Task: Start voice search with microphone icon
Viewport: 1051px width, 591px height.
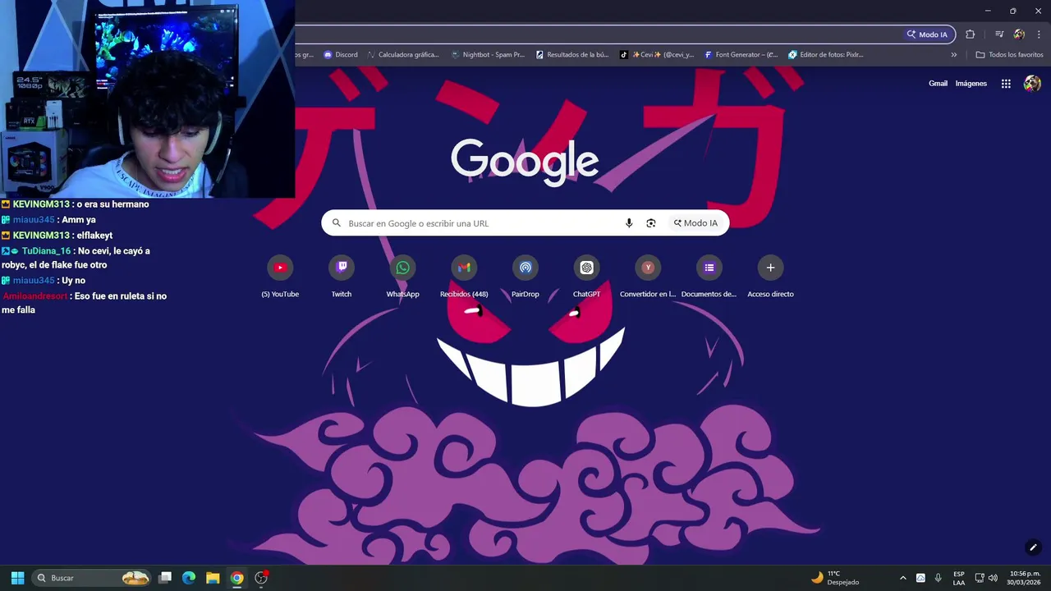Action: pos(629,223)
